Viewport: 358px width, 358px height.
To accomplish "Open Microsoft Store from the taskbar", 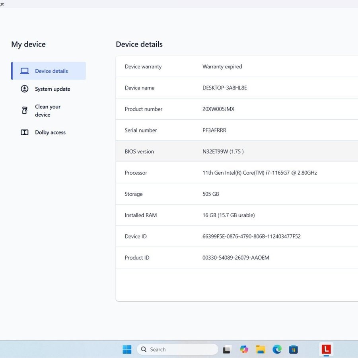I will click(294, 349).
